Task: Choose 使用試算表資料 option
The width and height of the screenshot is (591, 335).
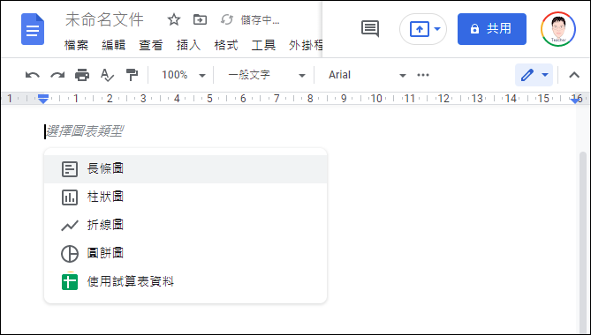Action: point(186,281)
